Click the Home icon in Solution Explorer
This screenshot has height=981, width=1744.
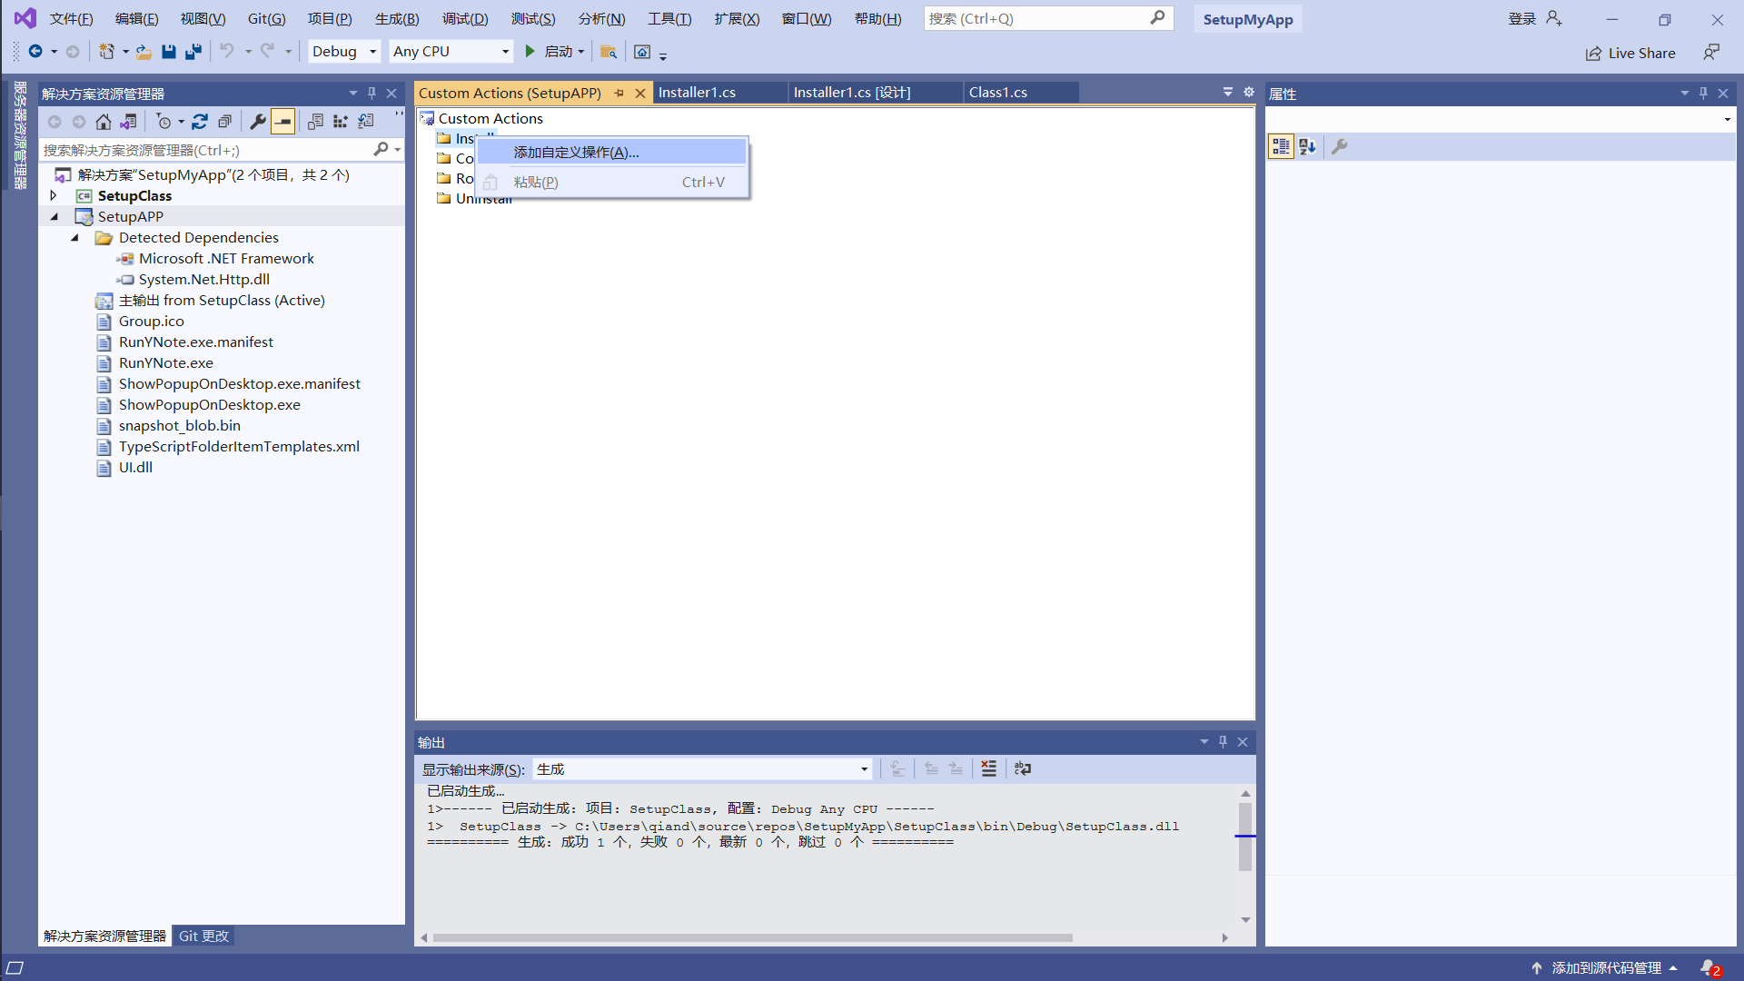pos(104,122)
